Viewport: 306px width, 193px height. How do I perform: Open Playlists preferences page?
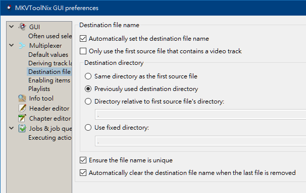(x=39, y=89)
